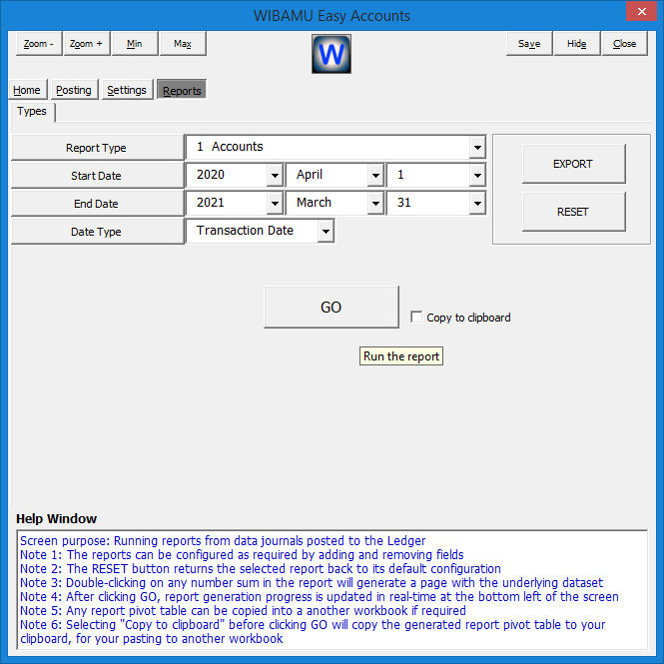Click the Save button

[x=529, y=44]
